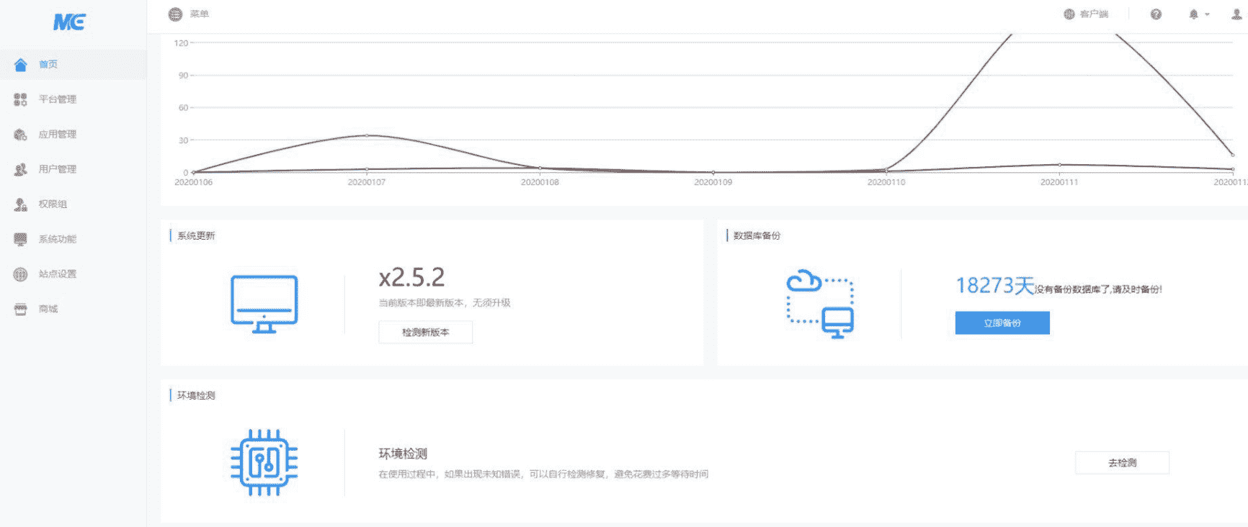Click chart x-axis label 20200110

(886, 182)
